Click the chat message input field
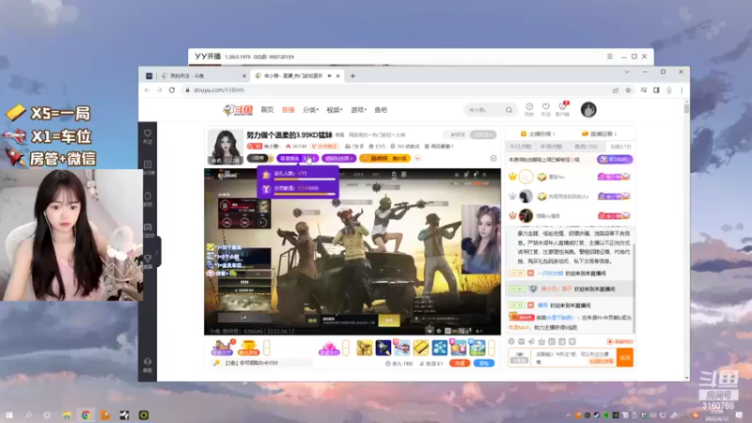Screen dimensions: 752x423 click(573, 358)
